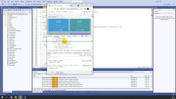The width and height of the screenshot is (176, 99).
Task: Show more DevTools tabs
Action: [79, 36]
